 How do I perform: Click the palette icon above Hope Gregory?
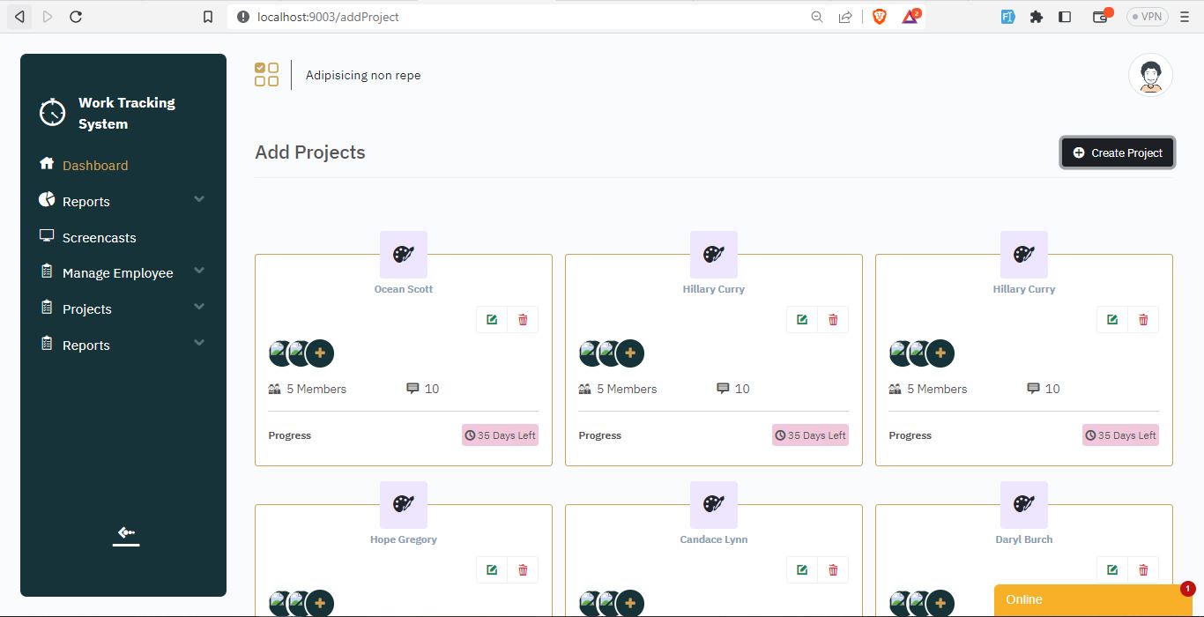(404, 505)
